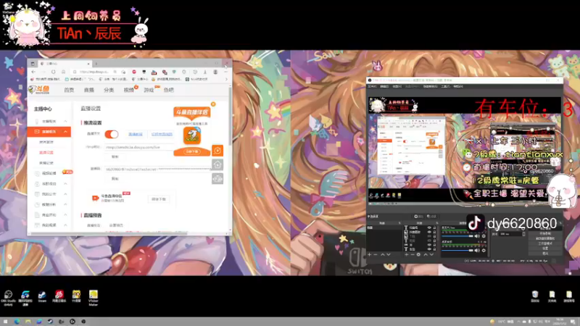Click copy button under the stream key

click(115, 178)
